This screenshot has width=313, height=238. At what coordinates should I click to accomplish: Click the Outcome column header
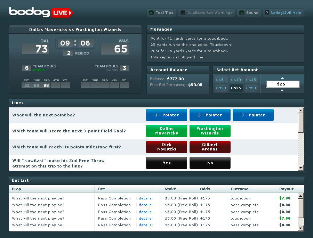click(x=240, y=189)
